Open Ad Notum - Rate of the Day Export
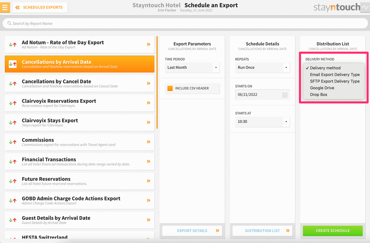The width and height of the screenshot is (370, 243). click(x=80, y=45)
